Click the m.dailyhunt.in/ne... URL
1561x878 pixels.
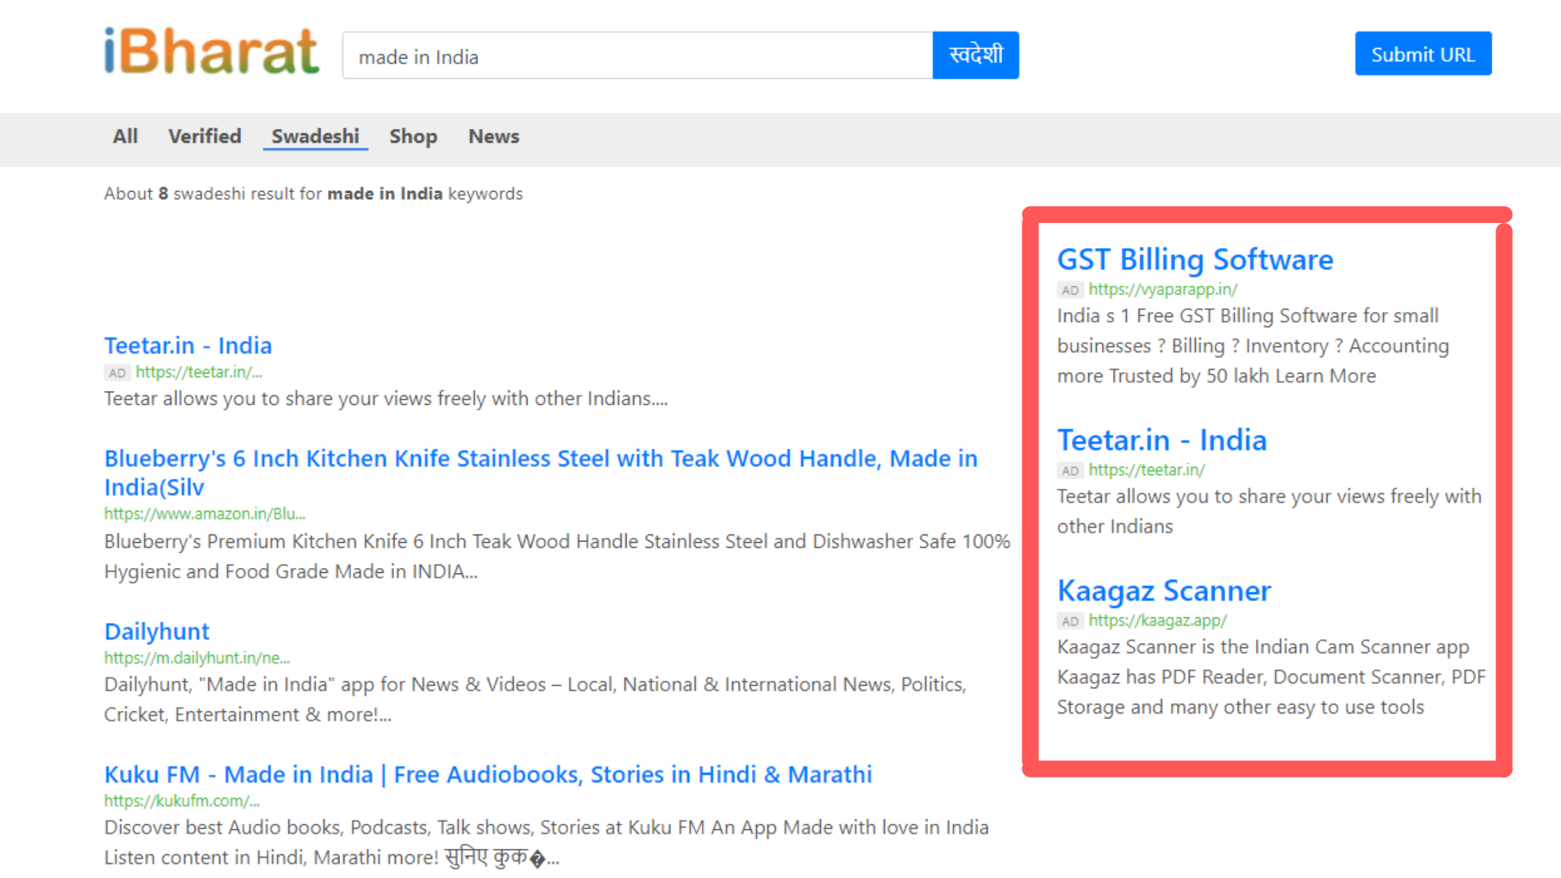[197, 658]
